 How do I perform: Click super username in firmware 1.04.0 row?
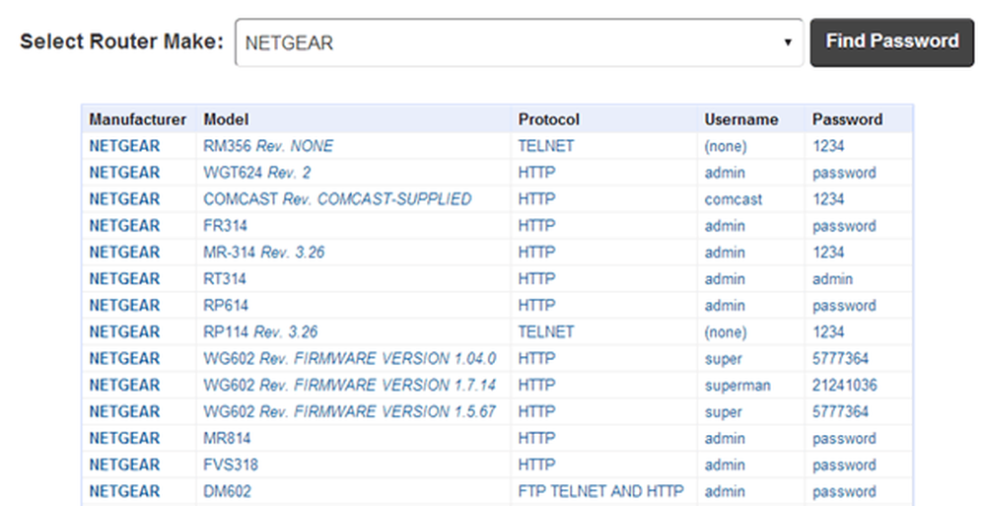click(723, 358)
